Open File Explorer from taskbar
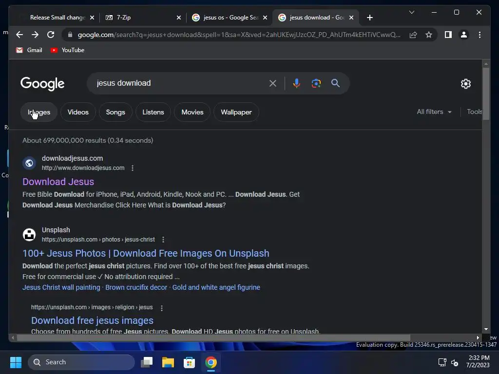Screen dimensions: 499x374 pos(168,362)
